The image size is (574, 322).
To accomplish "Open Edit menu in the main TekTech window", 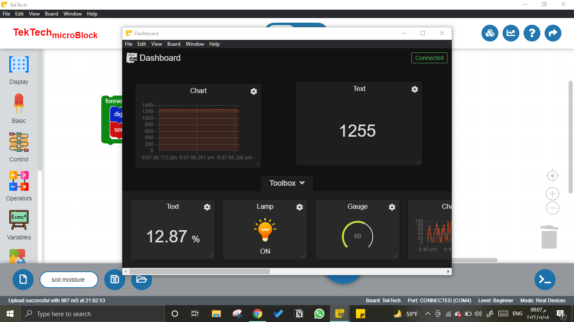I will (x=19, y=14).
